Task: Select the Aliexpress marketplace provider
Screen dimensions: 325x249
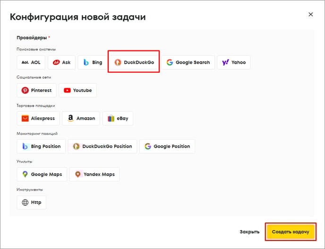Action: 38,118
